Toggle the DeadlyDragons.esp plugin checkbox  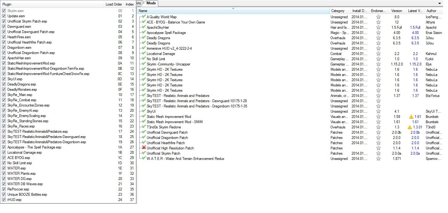4,84
